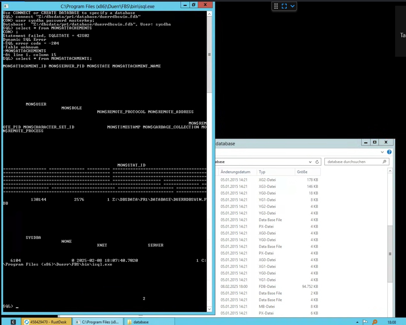Viewport: 406px width, 325px height.
Task: Switch to the isql.exe taskbar item
Action: click(98, 322)
